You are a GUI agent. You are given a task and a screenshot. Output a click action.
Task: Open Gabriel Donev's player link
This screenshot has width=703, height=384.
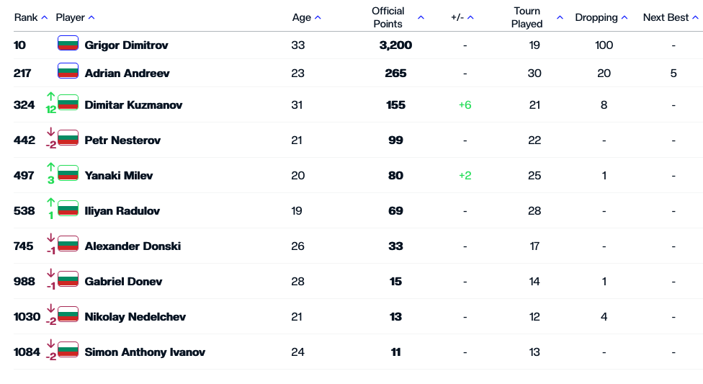[x=123, y=281]
